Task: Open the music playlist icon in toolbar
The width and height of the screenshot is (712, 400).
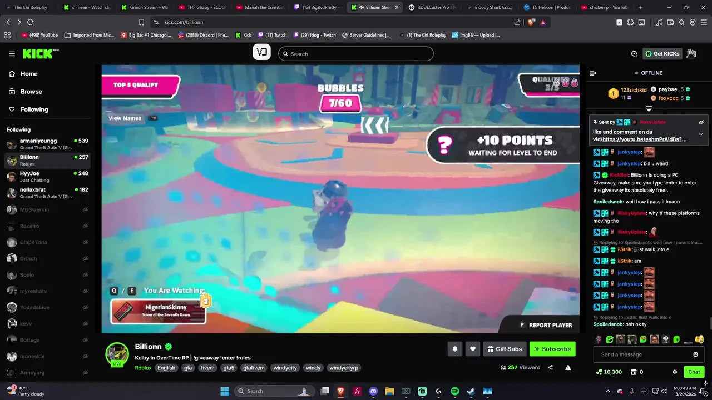Action: 659,22
